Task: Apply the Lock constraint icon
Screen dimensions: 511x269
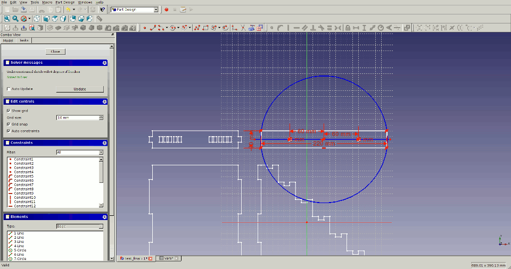Action: coord(348,28)
